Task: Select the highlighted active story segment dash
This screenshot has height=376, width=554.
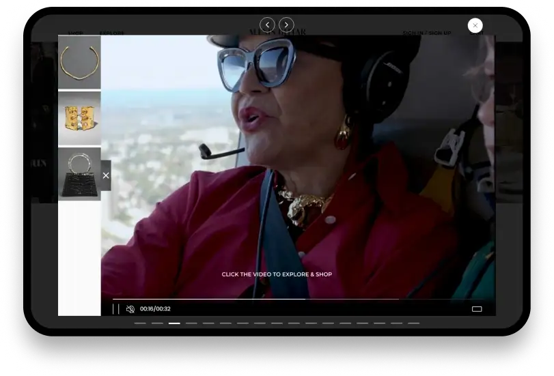Action: click(174, 323)
